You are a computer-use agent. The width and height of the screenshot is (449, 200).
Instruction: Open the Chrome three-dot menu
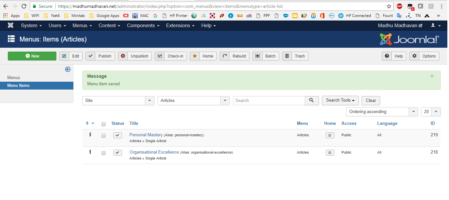click(x=441, y=6)
